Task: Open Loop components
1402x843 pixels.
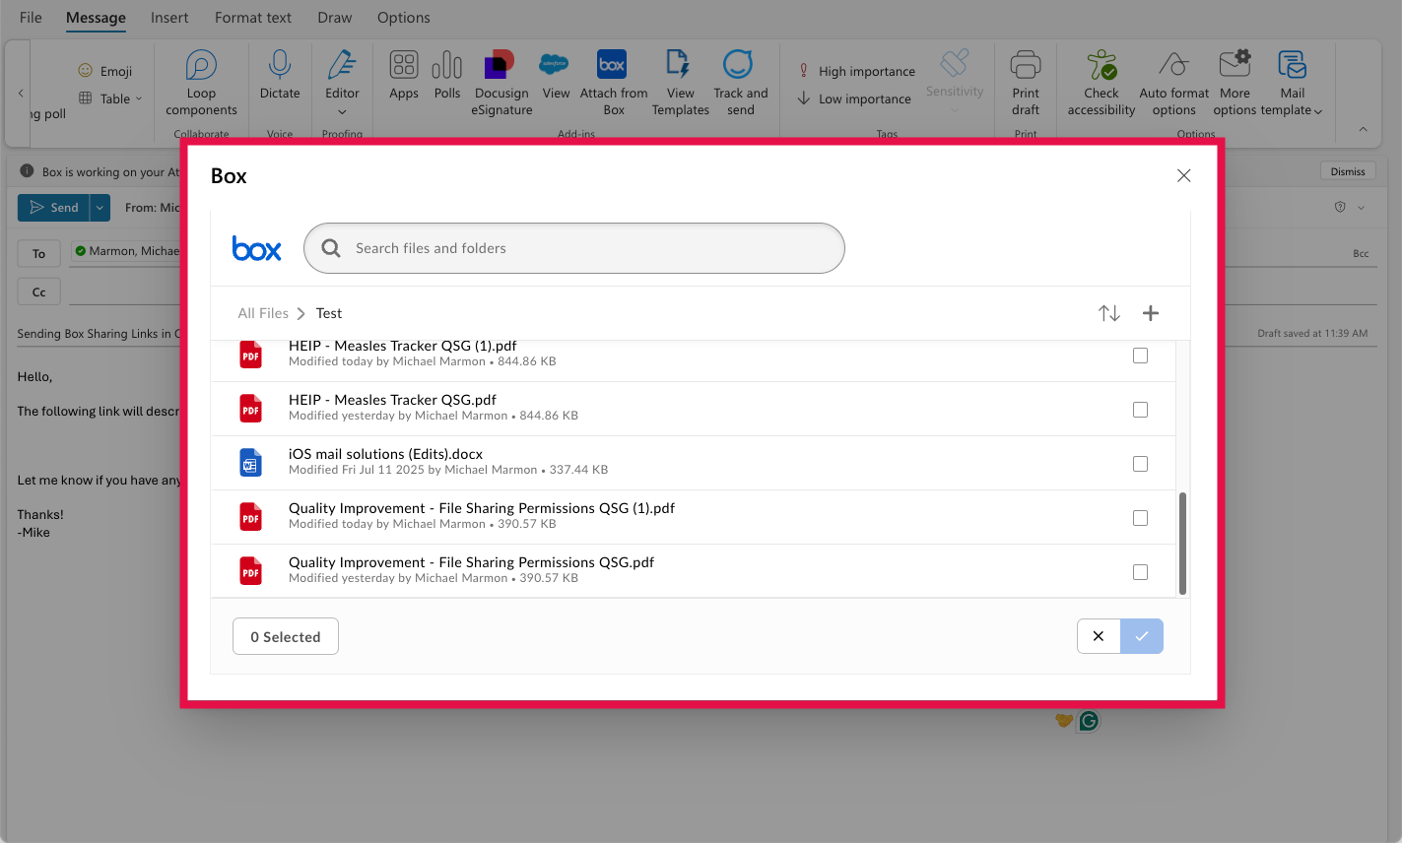Action: tap(201, 83)
